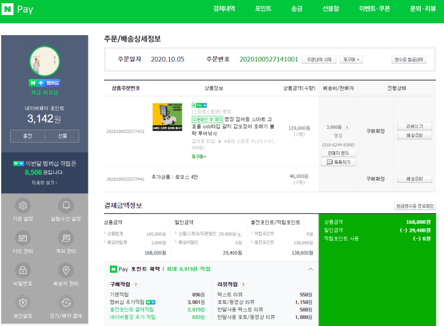
Task: Open 정기/예약 결제 clock icon
Action: [66, 303]
